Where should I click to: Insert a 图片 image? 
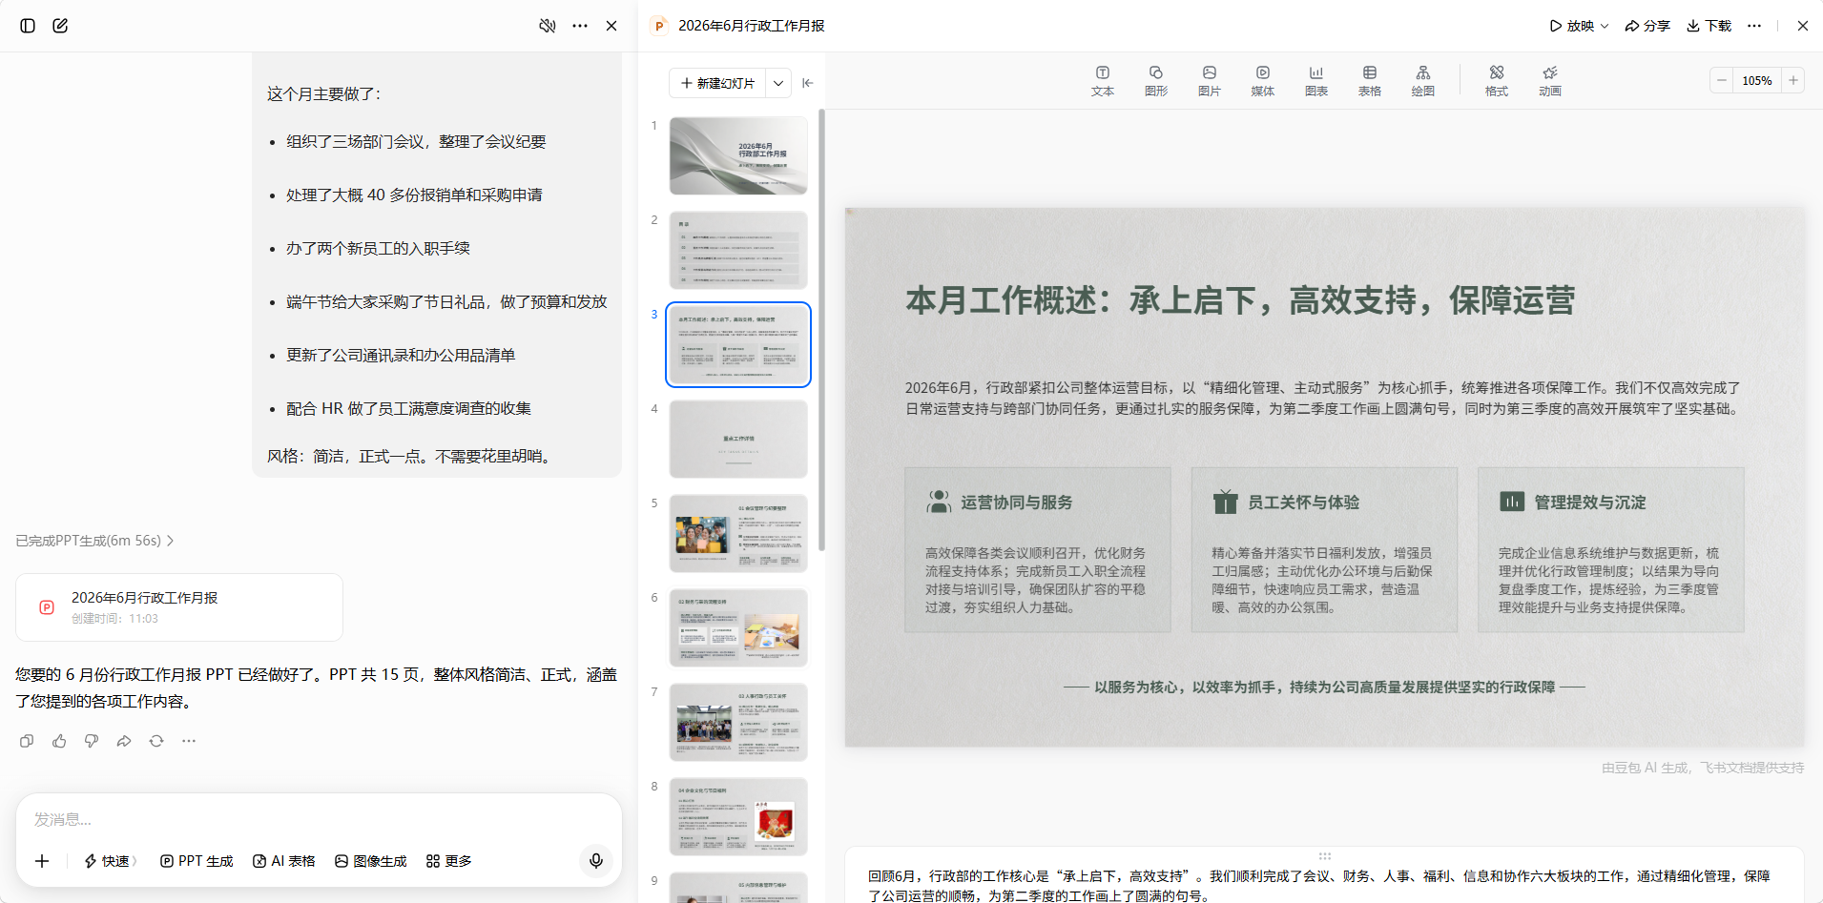pos(1210,81)
